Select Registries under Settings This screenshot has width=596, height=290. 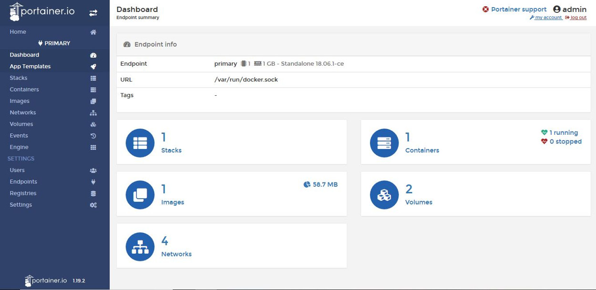pyautogui.click(x=23, y=193)
